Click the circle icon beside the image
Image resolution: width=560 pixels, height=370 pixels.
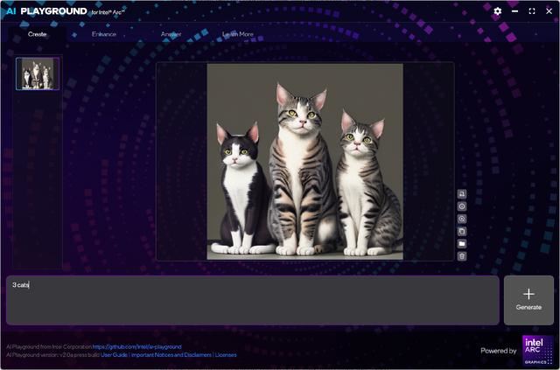pos(462,206)
